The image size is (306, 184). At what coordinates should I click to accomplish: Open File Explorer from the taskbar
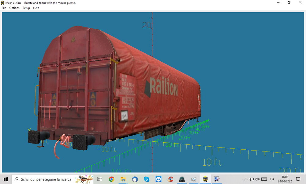(x=123, y=179)
